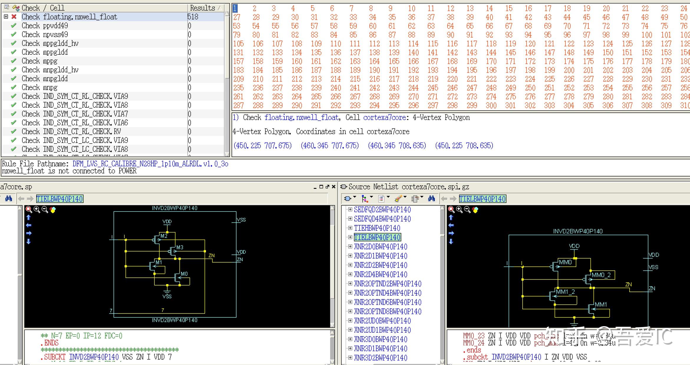Expand XNR2D0BWP40P140 tree node
Viewport: 690px width, 365px height.
pyautogui.click(x=350, y=246)
